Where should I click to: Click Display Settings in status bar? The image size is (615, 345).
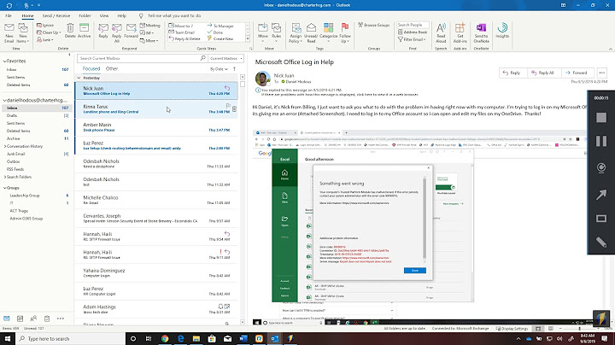pyautogui.click(x=512, y=329)
